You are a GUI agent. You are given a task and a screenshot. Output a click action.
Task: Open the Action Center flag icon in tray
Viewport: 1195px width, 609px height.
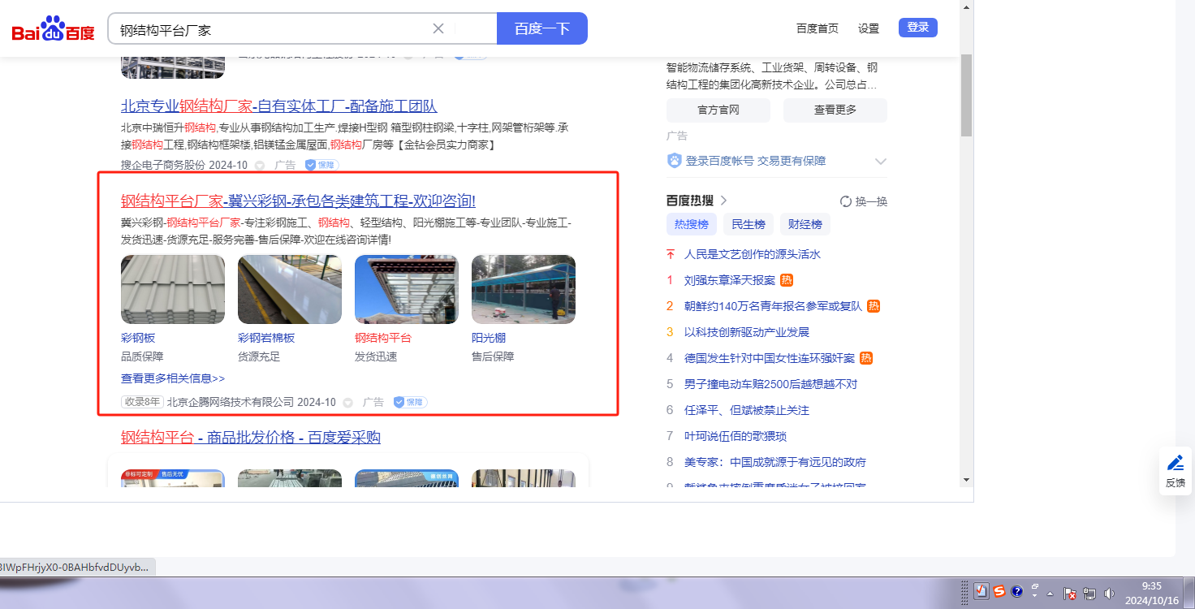pos(1070,594)
